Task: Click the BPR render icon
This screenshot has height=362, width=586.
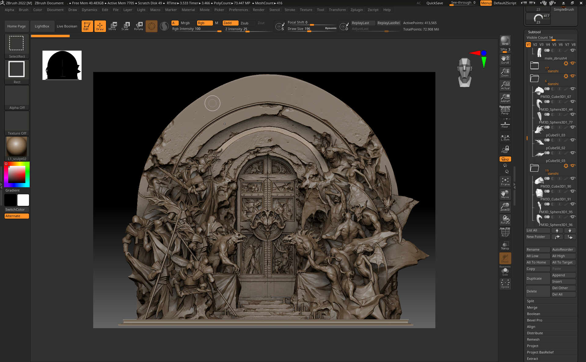Action: tap(505, 41)
